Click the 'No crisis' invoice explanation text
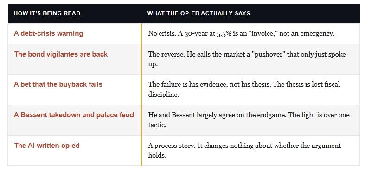Screen dimensions: 365x171 241,34
